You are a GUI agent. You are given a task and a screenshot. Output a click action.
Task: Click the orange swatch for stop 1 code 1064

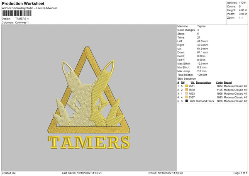click(187, 86)
